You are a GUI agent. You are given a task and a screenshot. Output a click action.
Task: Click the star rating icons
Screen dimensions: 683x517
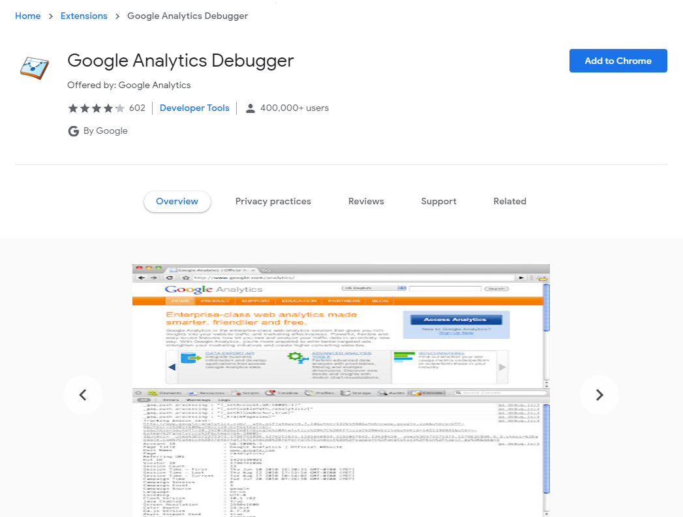click(97, 108)
